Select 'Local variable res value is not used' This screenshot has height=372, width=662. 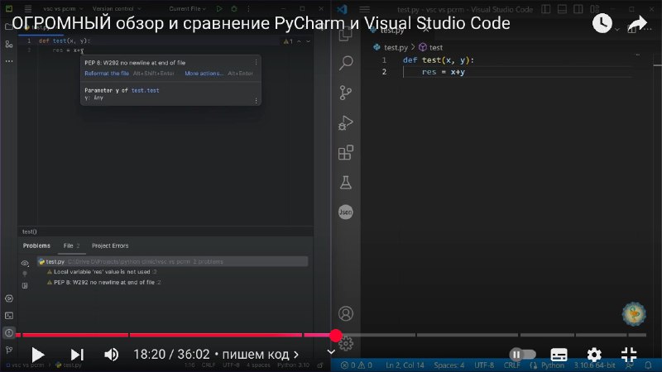click(102, 272)
